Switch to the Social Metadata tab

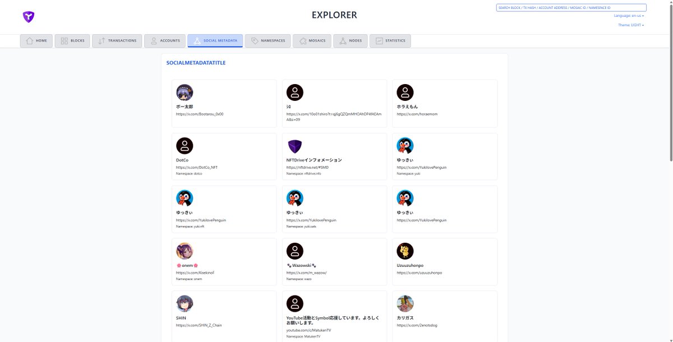click(x=215, y=40)
